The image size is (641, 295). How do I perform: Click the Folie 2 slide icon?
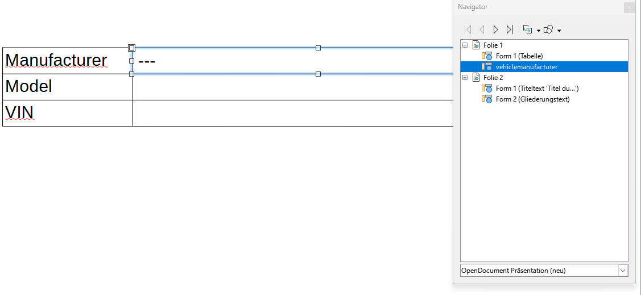point(476,77)
